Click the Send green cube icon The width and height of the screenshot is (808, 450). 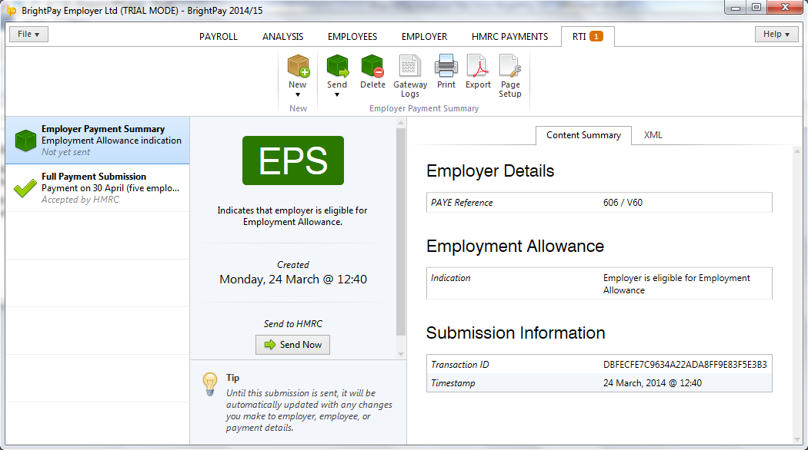(338, 66)
